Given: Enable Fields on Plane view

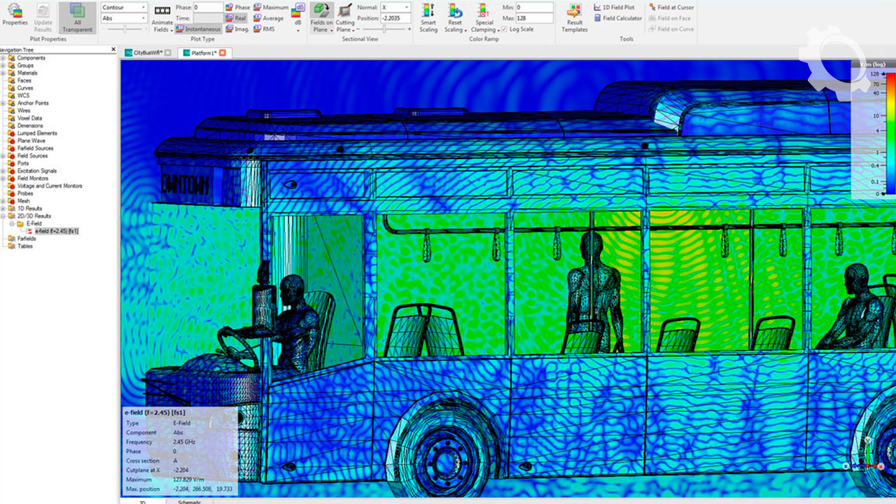Looking at the screenshot, I should (x=321, y=17).
